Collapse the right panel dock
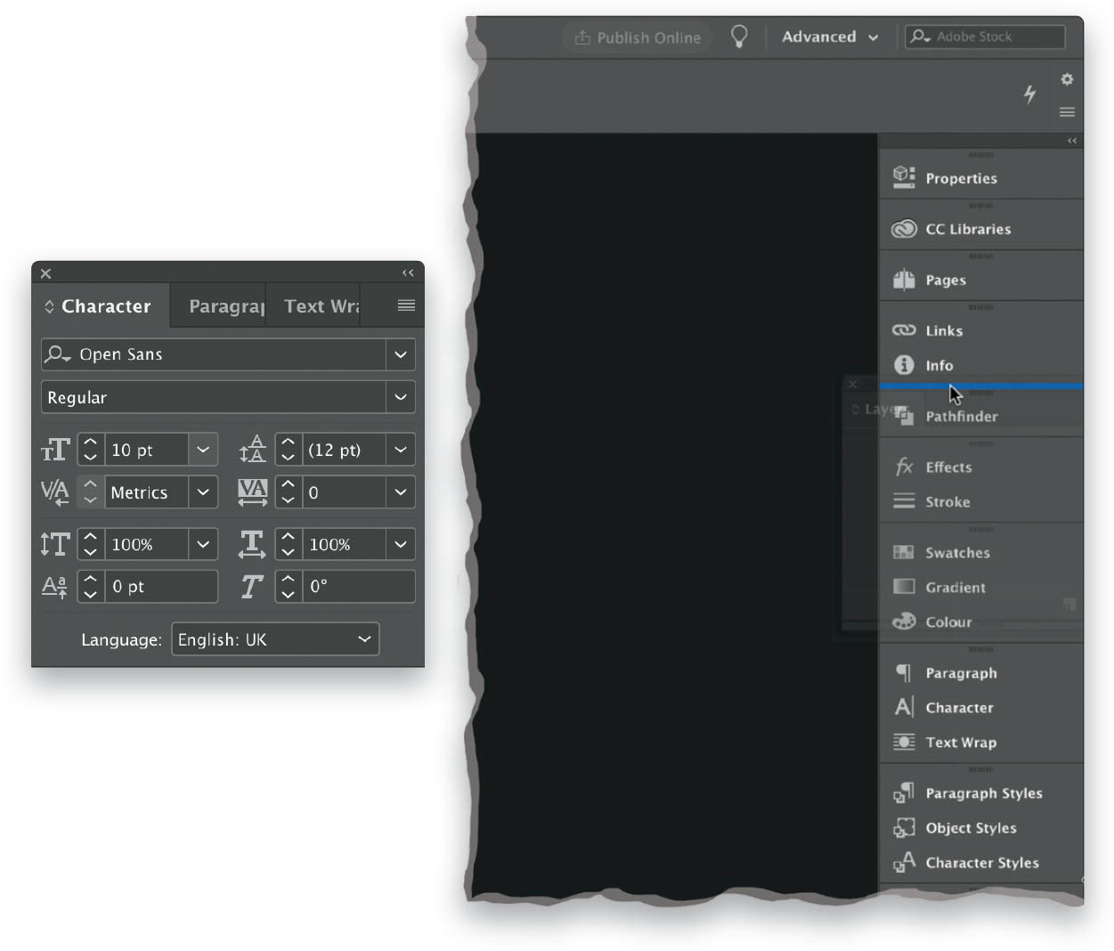The image size is (1114, 951). 1071,141
